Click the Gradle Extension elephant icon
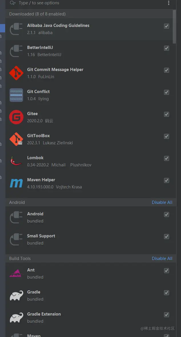 (x=16, y=318)
